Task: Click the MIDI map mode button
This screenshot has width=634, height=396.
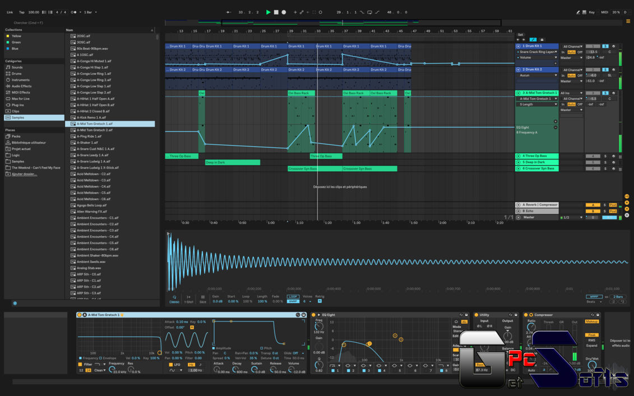Action: [604, 12]
